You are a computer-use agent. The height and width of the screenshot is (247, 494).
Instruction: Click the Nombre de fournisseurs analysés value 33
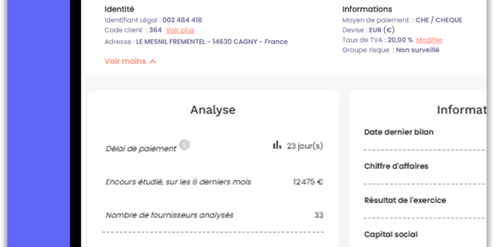click(x=319, y=215)
